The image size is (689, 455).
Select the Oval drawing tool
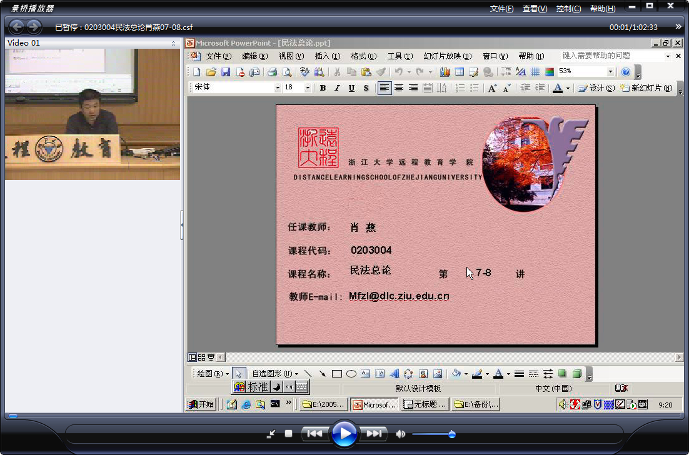coord(351,374)
